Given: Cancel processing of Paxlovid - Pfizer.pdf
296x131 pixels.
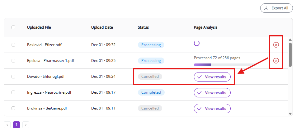Looking at the screenshot, I should coord(276,45).
